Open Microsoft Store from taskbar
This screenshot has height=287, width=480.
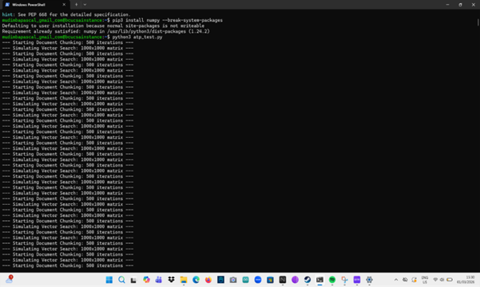[270, 280]
